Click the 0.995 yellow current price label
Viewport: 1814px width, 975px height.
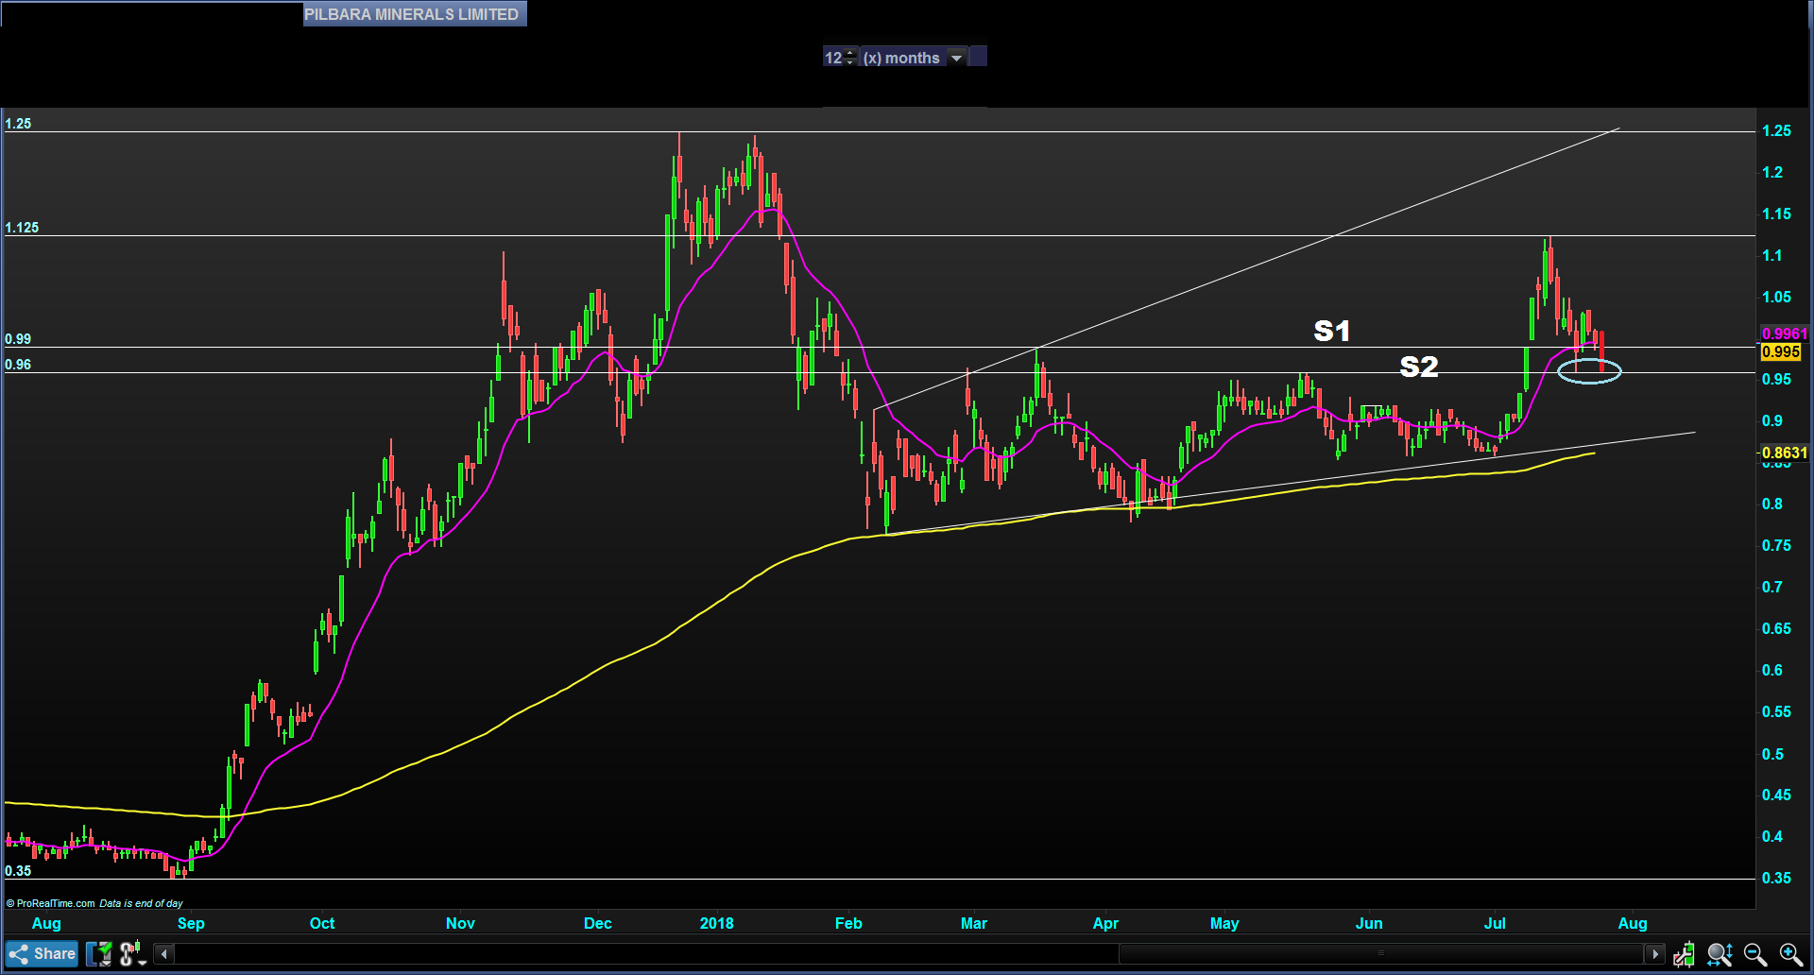[x=1781, y=351]
